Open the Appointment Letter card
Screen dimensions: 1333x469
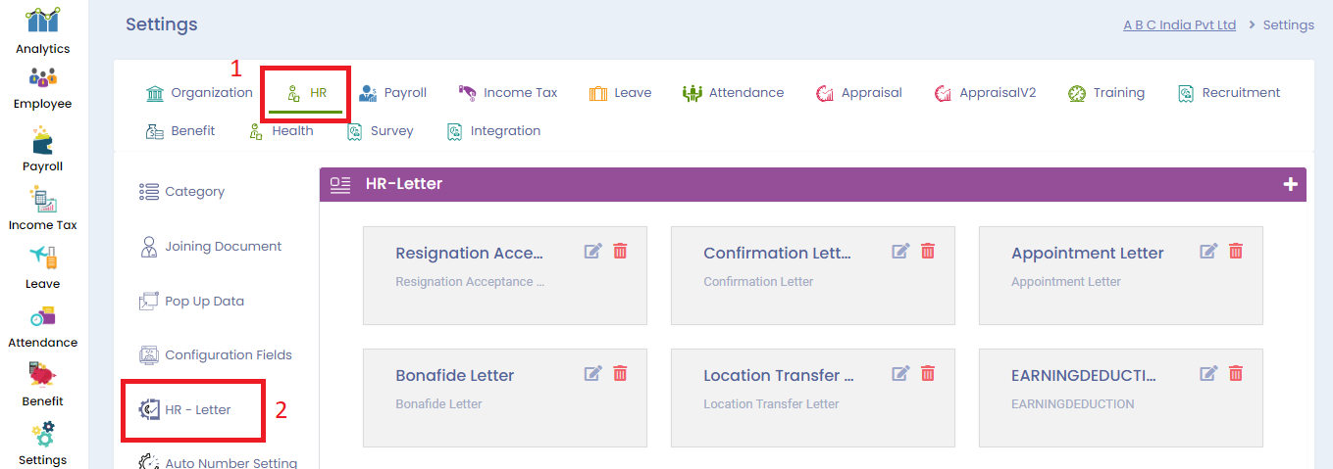(1087, 254)
